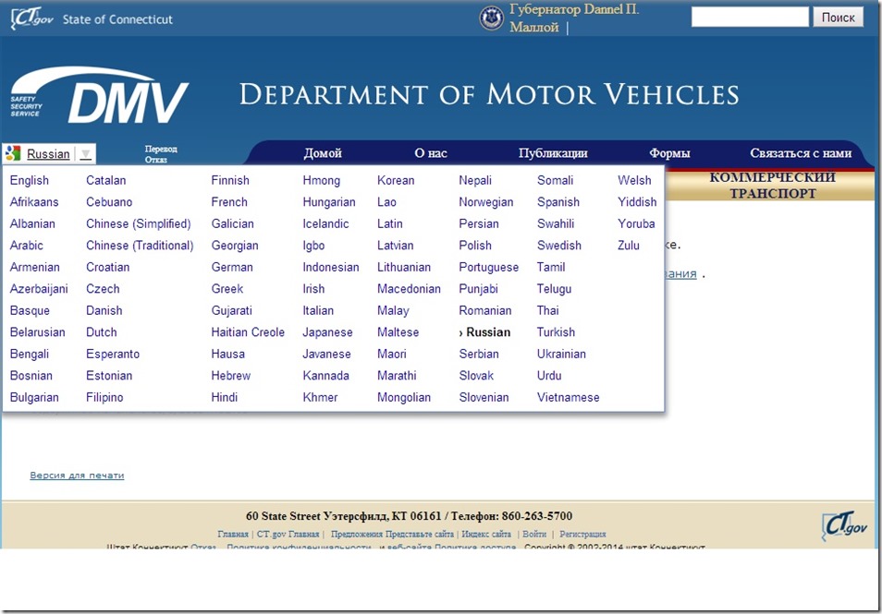The height and width of the screenshot is (614, 882).
Task: Cancel translation via the Отказ link
Action: point(156,159)
